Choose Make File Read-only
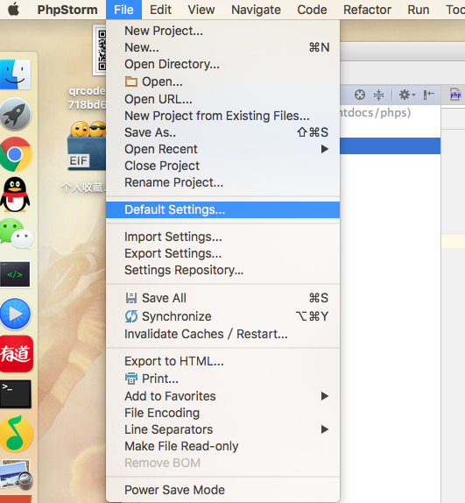The image size is (465, 503). [x=222, y=446]
